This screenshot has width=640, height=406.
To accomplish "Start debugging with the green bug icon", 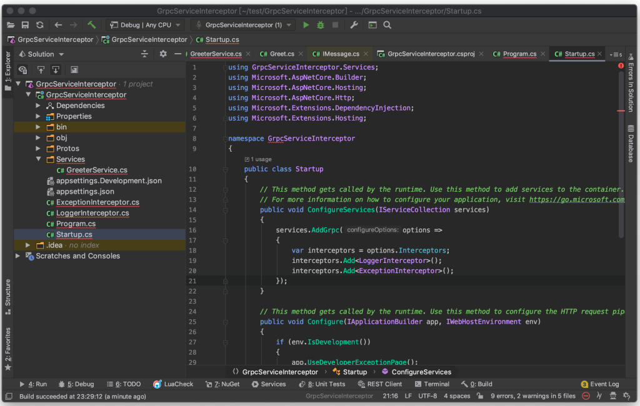I will (x=321, y=25).
